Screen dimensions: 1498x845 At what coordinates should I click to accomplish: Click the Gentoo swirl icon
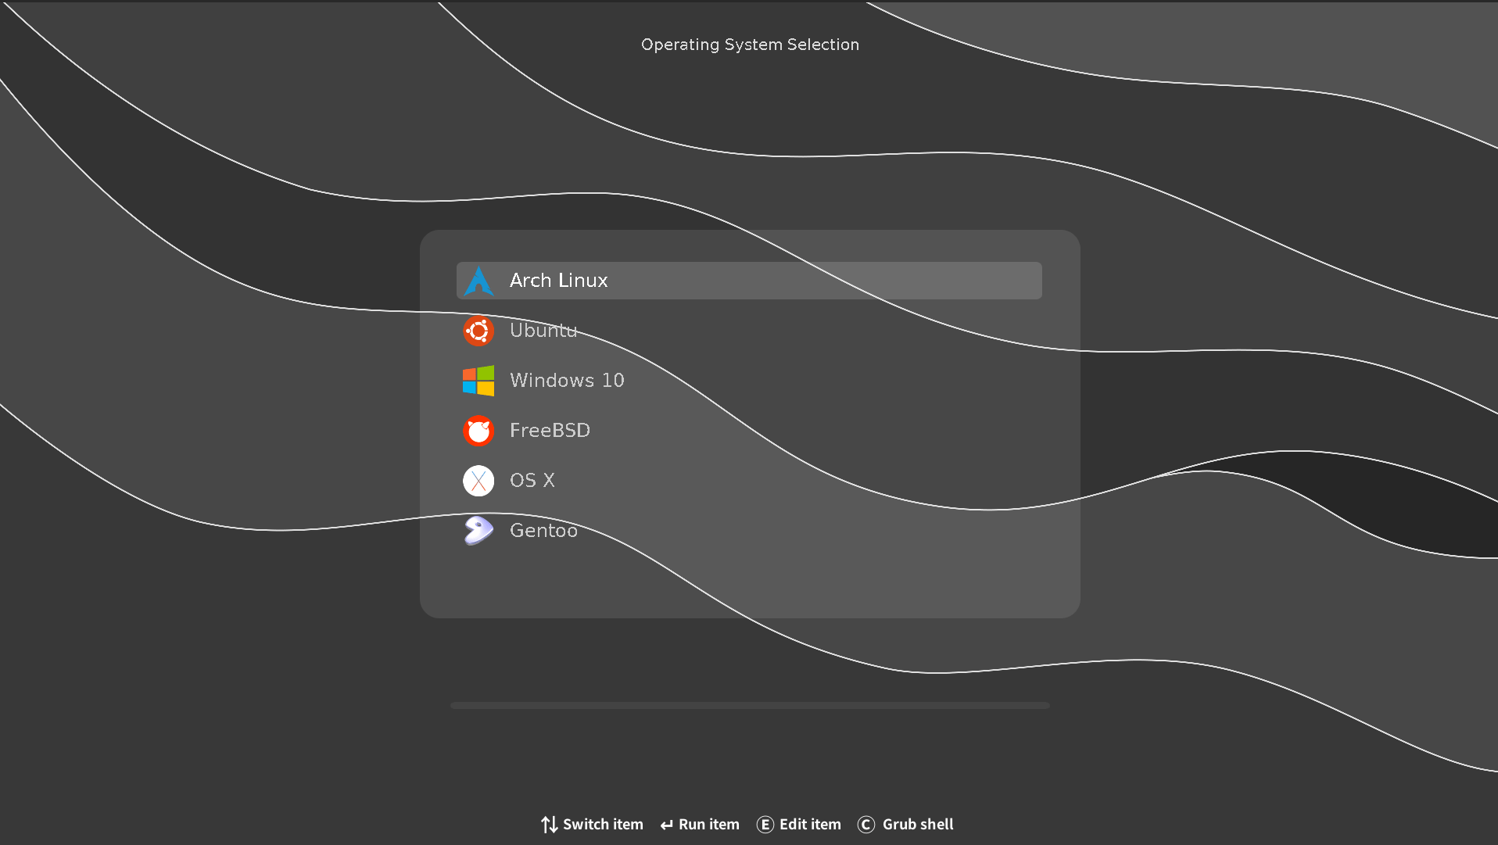click(478, 530)
